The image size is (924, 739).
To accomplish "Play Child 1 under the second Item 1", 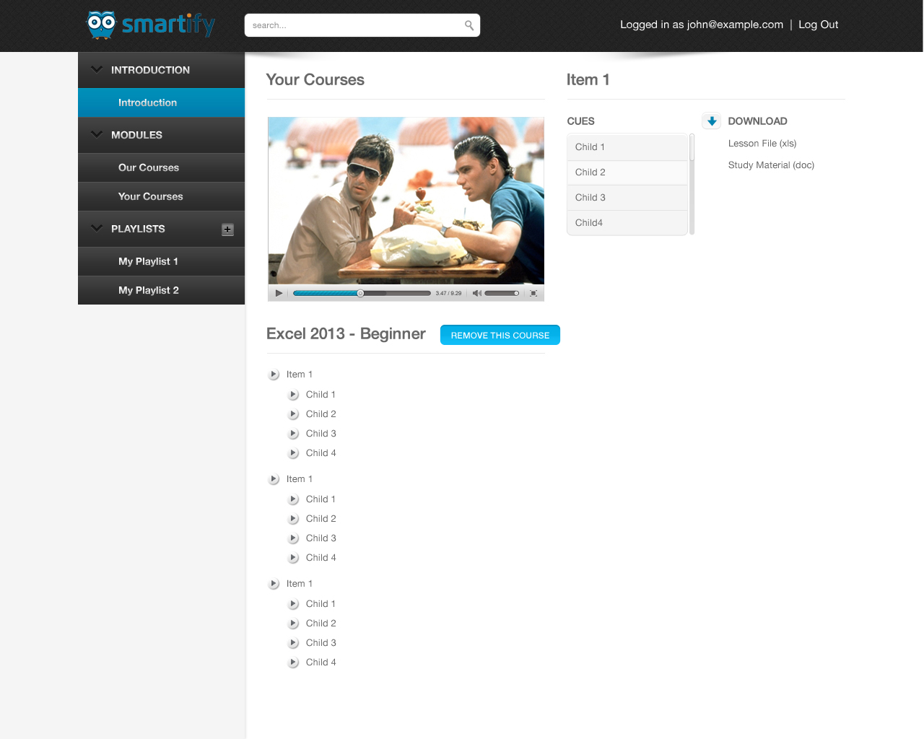I will (294, 499).
